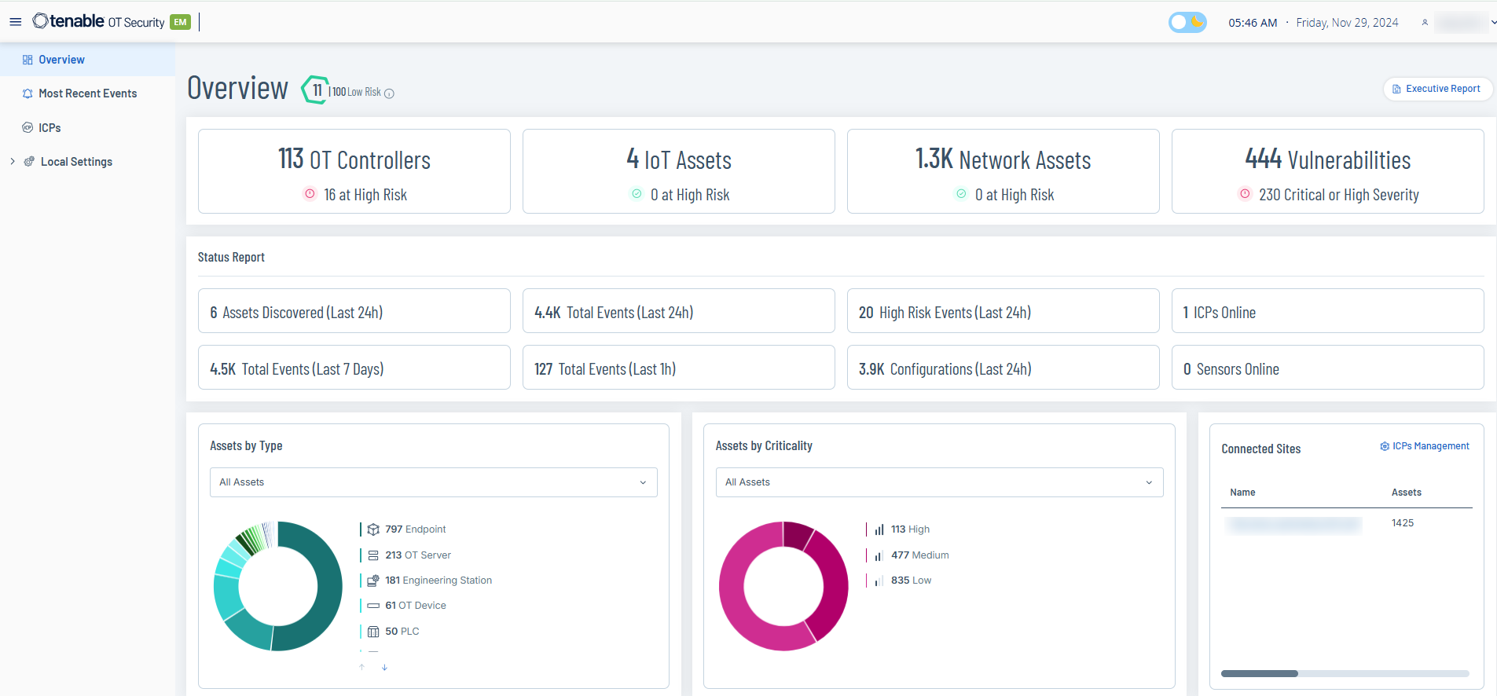
Task: Toggle the dark mode switch
Action: click(x=1187, y=22)
